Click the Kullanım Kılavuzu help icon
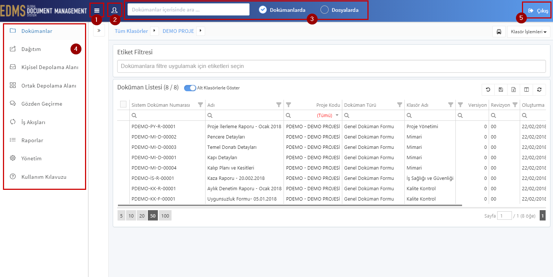 click(x=13, y=177)
